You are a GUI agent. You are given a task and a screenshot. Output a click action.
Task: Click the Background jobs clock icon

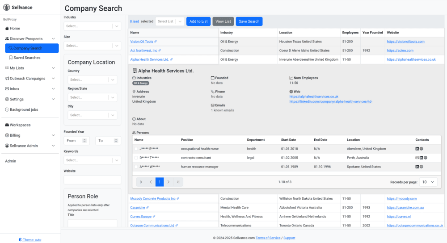point(7,110)
